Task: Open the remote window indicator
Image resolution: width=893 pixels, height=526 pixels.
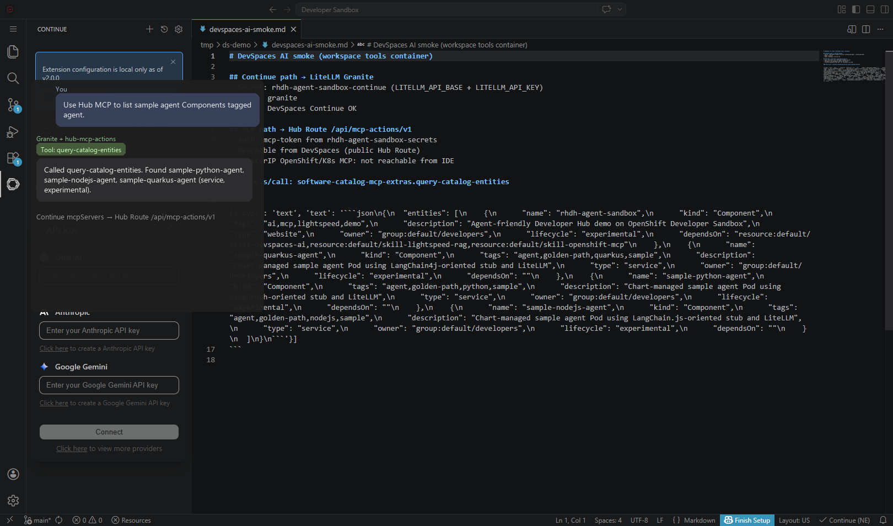Action: 10,520
